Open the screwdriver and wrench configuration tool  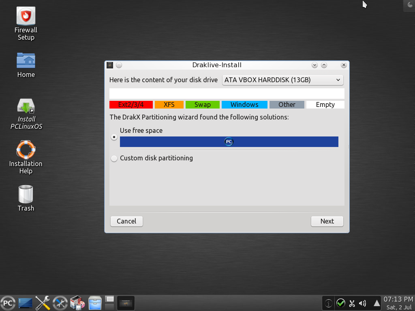pyautogui.click(x=43, y=303)
